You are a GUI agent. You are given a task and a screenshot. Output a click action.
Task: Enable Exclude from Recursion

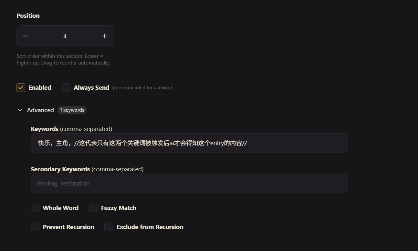(x=109, y=227)
